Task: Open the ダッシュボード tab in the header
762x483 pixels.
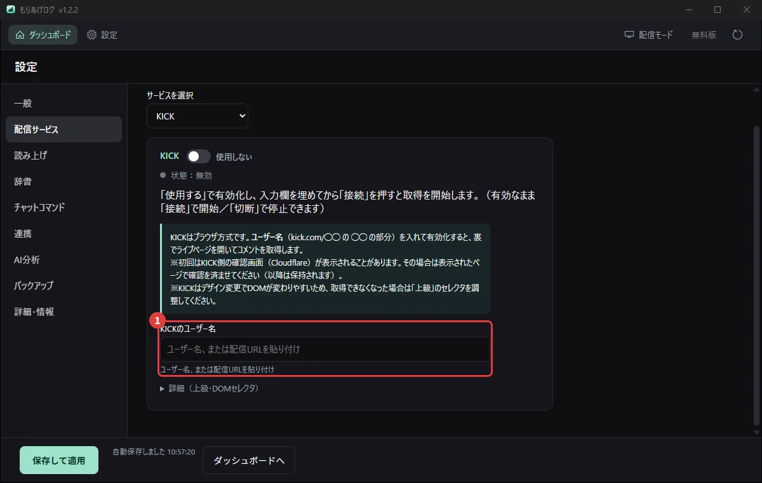Action: pyautogui.click(x=43, y=35)
